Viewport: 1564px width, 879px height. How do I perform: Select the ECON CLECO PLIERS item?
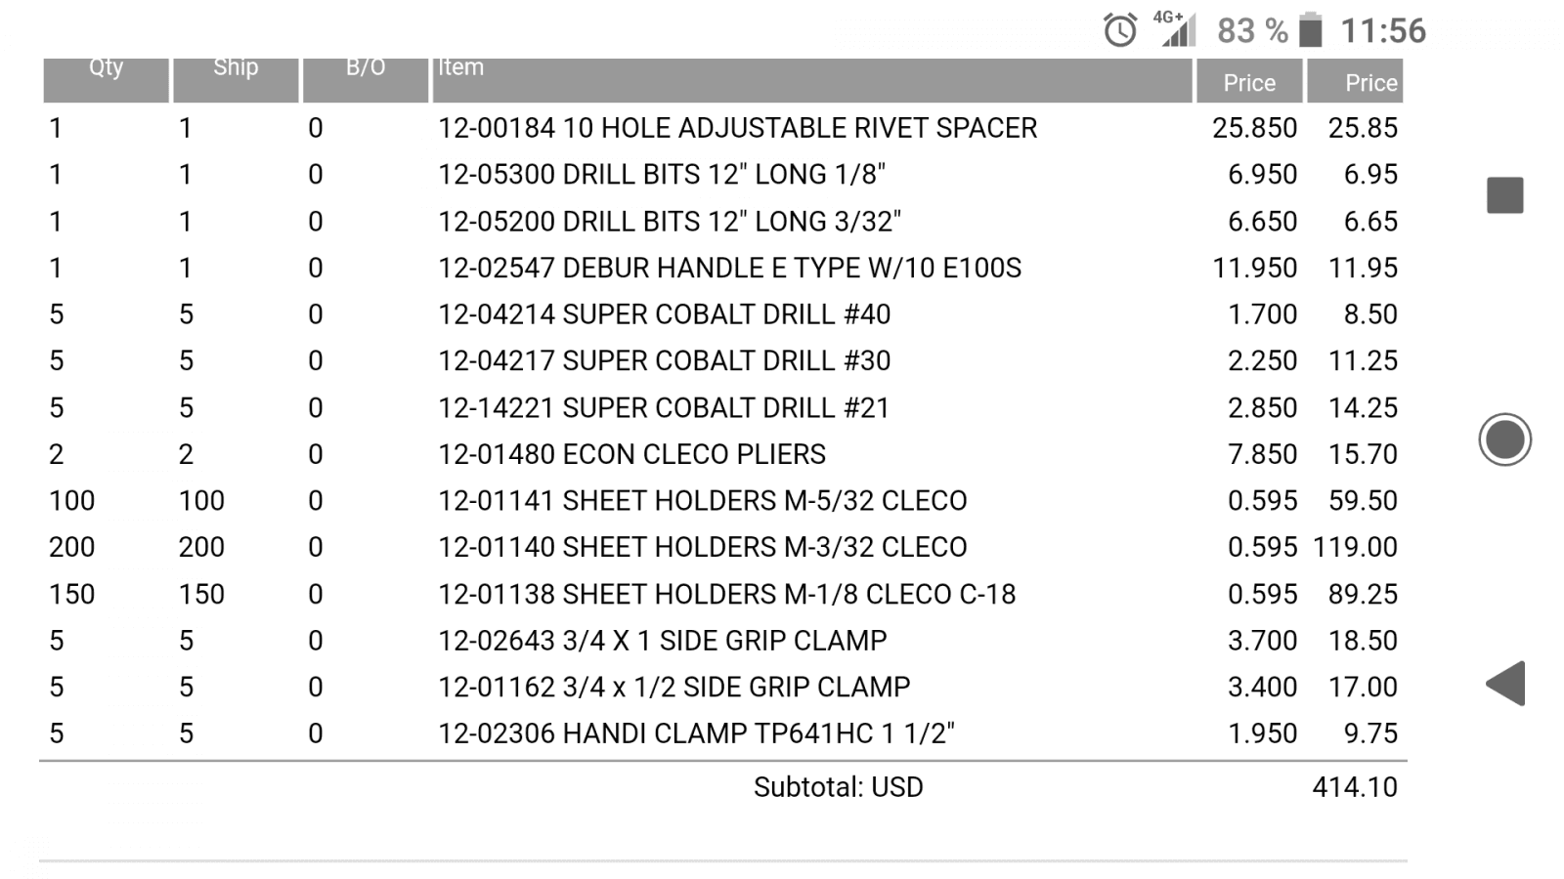pyautogui.click(x=631, y=454)
